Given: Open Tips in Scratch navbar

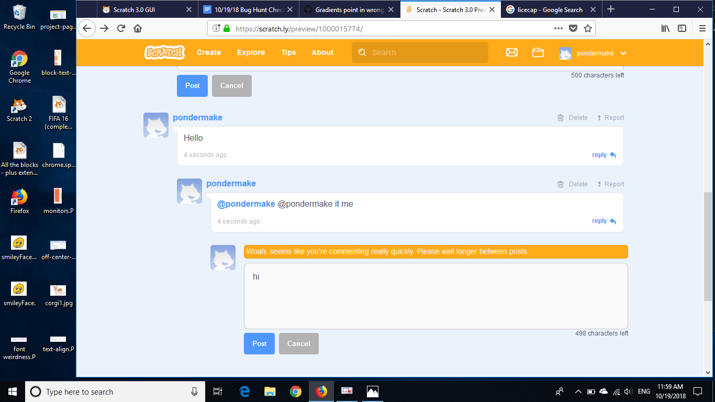Looking at the screenshot, I should (288, 52).
